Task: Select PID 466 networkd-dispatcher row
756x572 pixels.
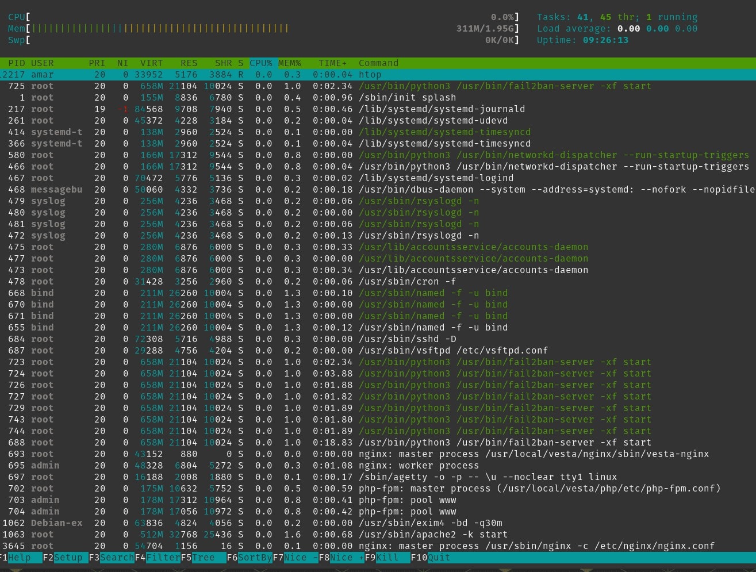Action: [378, 167]
